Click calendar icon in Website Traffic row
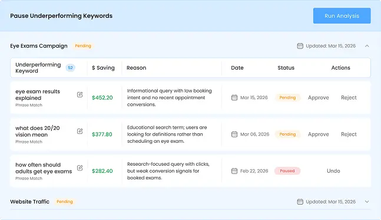Image resolution: width=381 pixels, height=220 pixels. [x=300, y=202]
